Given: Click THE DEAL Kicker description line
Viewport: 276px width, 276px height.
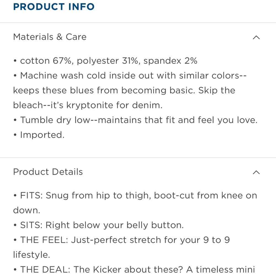Looking at the screenshot, I should [x=137, y=270].
